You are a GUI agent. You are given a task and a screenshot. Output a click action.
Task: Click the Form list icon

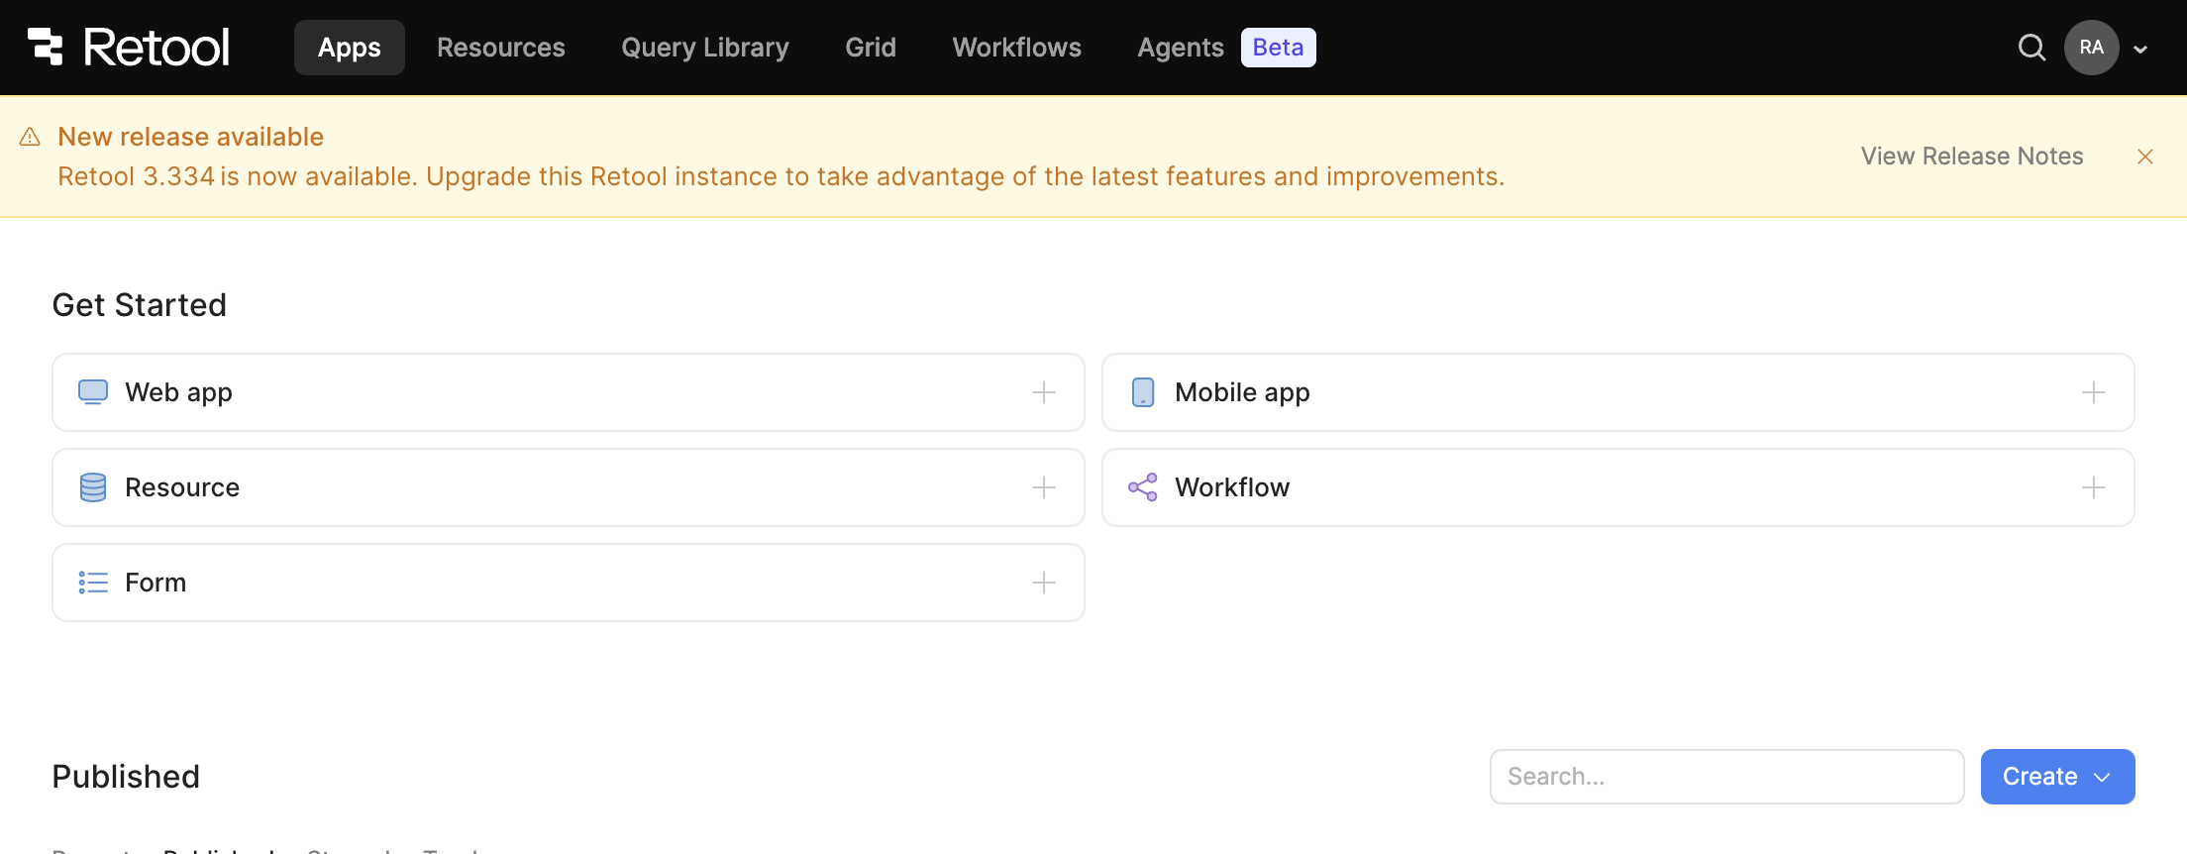[93, 583]
